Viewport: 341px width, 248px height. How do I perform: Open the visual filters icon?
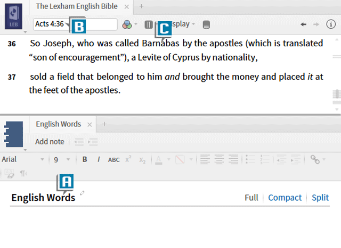(127, 24)
